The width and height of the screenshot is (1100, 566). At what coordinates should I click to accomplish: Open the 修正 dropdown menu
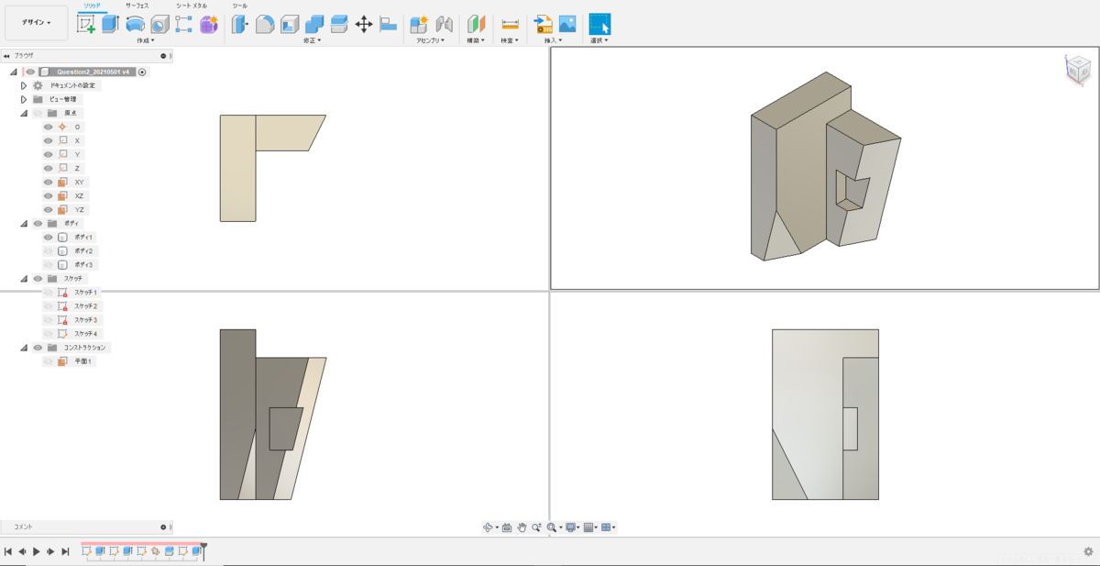[x=313, y=40]
